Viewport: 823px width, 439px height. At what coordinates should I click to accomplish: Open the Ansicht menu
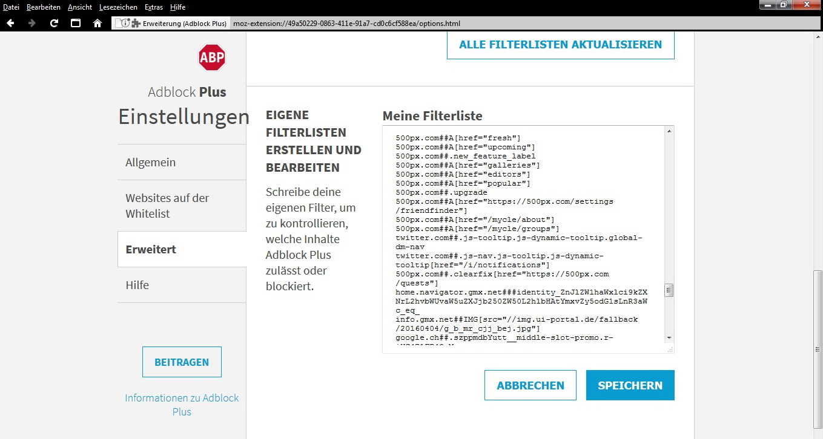(x=81, y=7)
